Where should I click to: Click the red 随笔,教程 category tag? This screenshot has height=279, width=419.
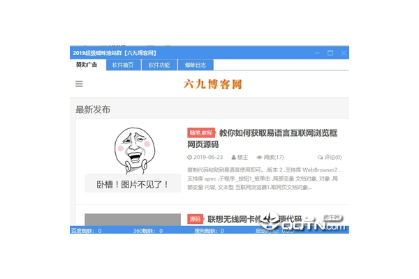[x=201, y=133]
